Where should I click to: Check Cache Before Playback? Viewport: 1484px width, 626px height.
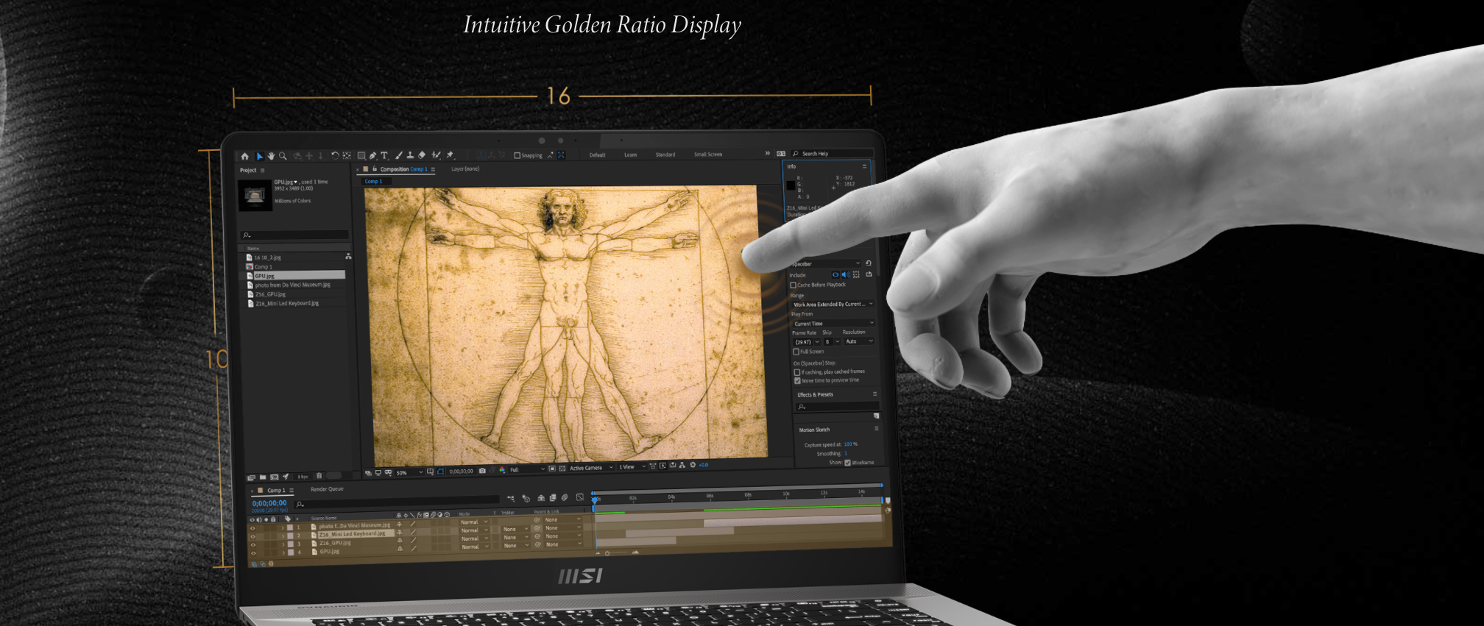tap(793, 285)
